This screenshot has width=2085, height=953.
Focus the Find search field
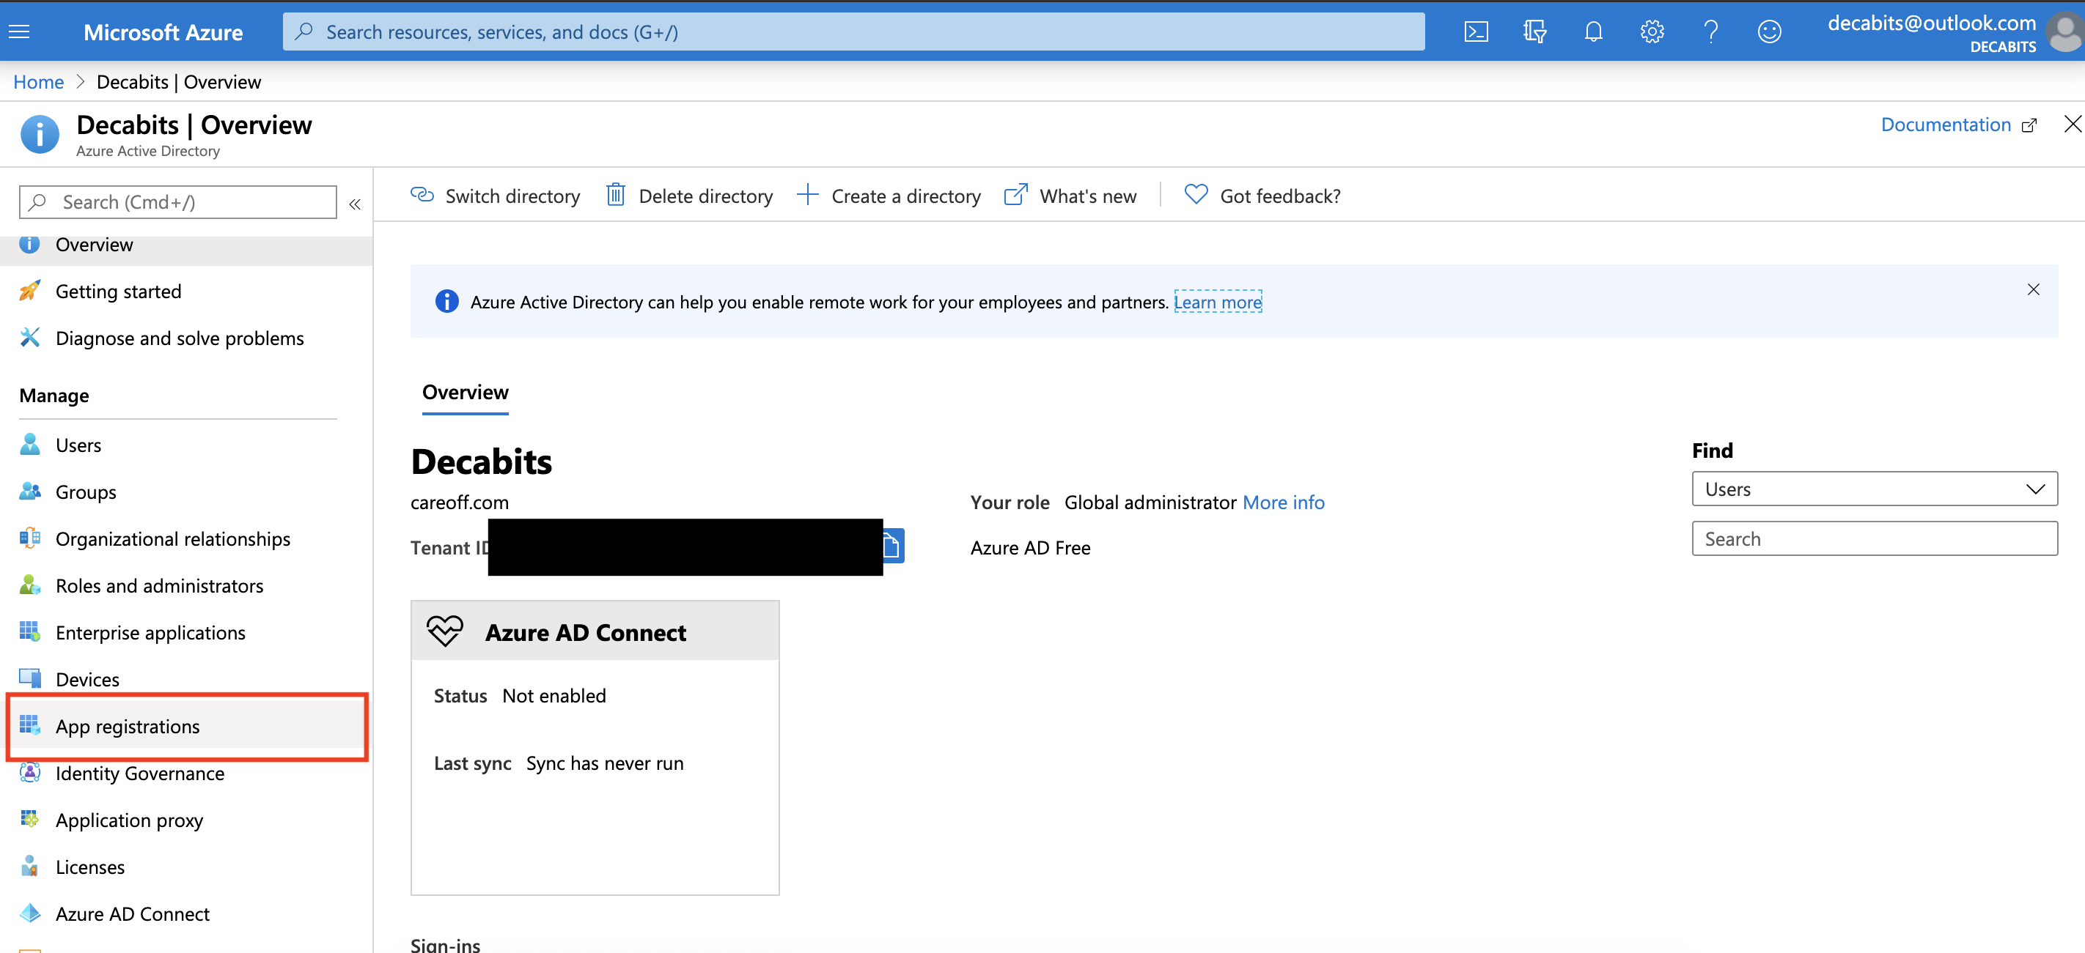point(1875,539)
